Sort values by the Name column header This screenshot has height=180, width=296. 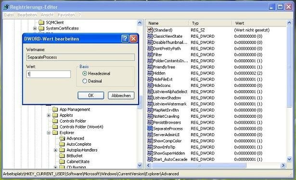click(167, 23)
